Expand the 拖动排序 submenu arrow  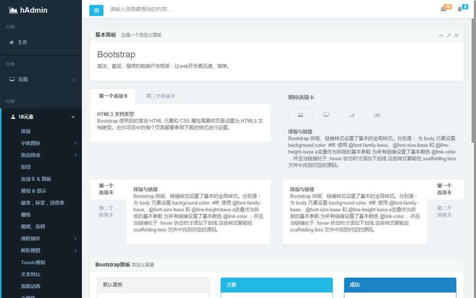[75, 155]
